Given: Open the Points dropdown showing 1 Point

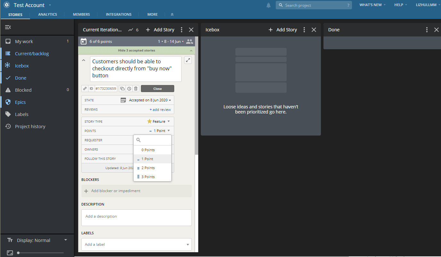Looking at the screenshot, I should pos(159,131).
